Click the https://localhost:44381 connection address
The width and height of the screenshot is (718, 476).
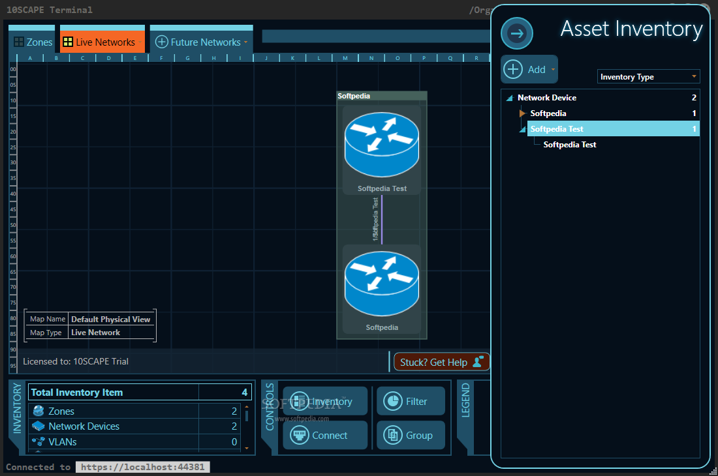143,467
